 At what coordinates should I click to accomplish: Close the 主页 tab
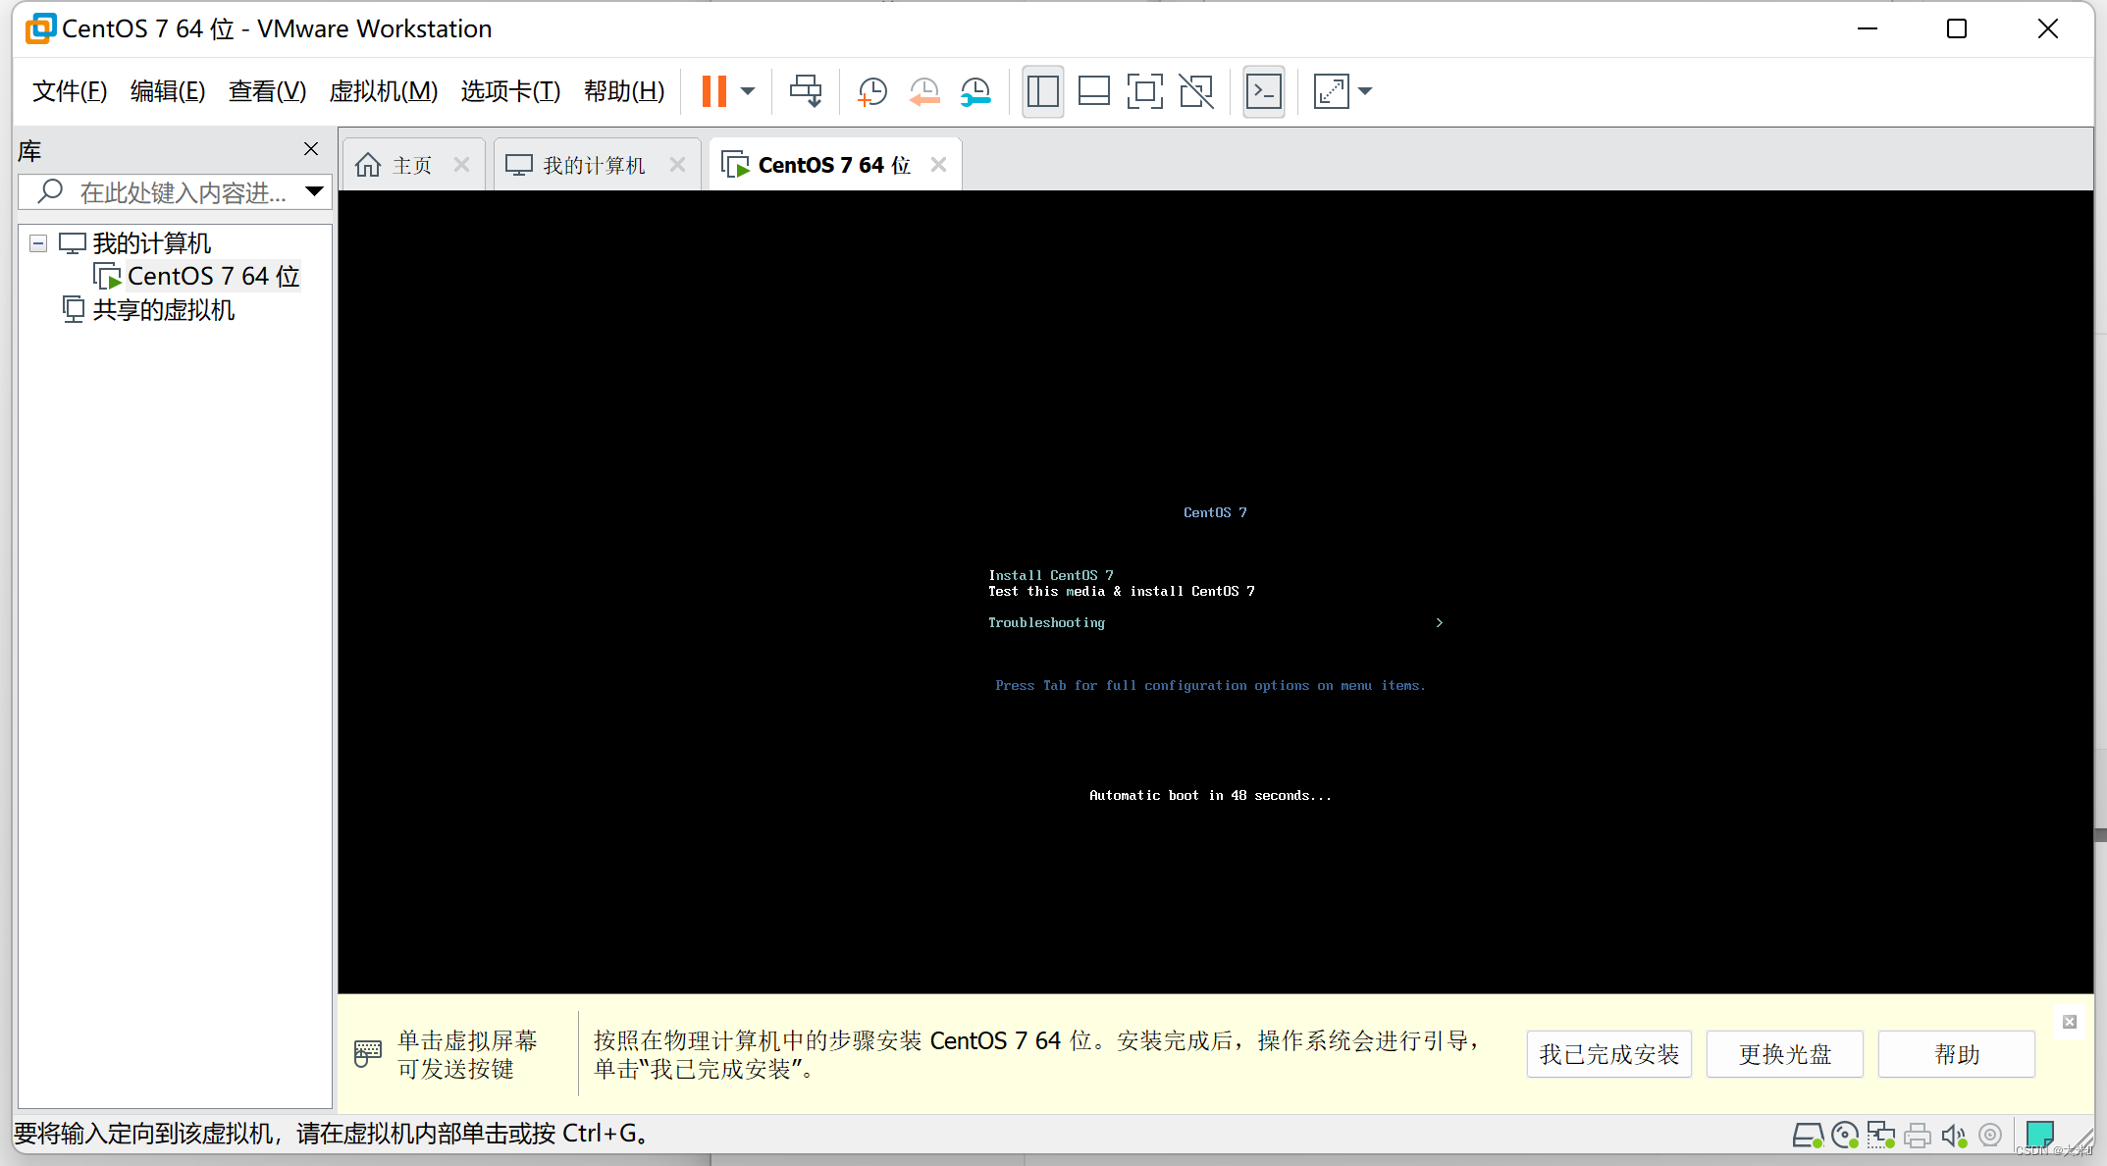click(x=461, y=165)
